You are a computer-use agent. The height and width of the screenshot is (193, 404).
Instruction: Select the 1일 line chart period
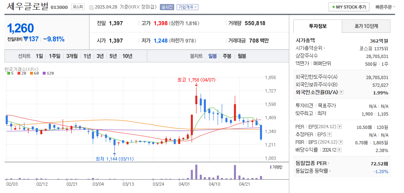coord(39,56)
